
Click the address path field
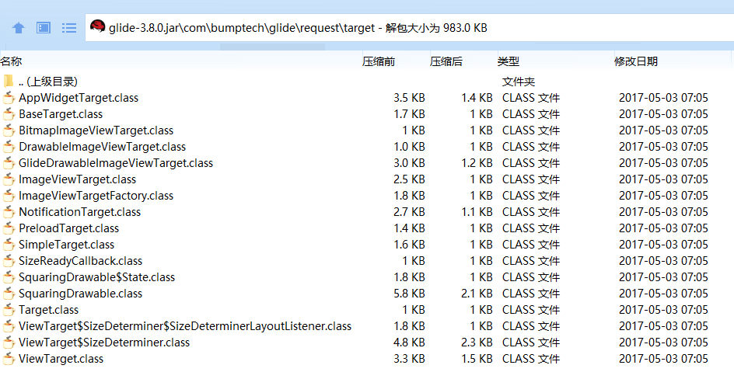[x=410, y=28]
